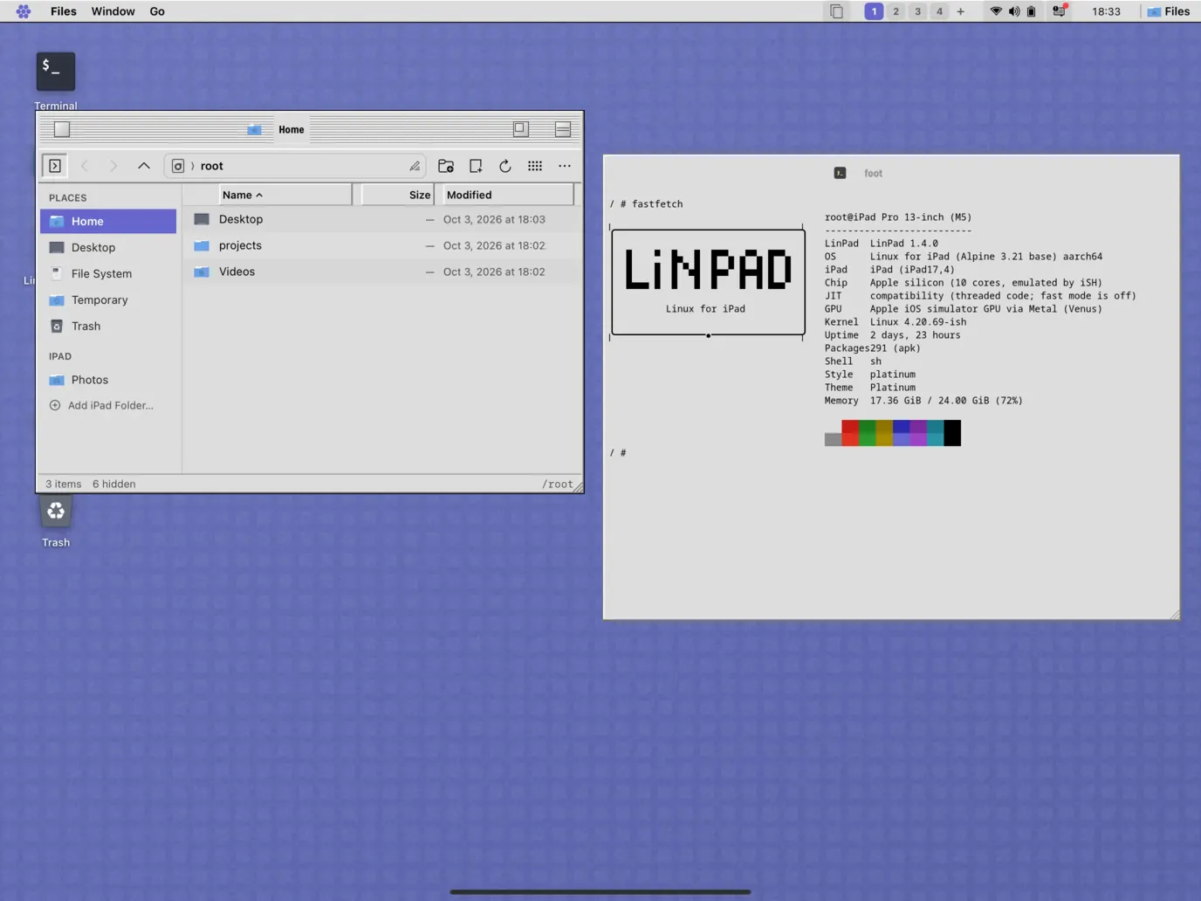Viewport: 1201px width, 901px height.
Task: Open Photos under the iPad section
Action: (108, 380)
